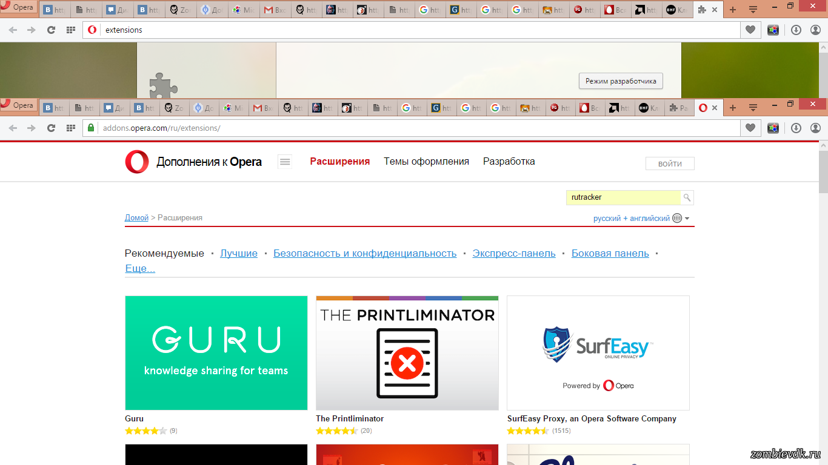Screen dimensions: 828x465
Task: Switch to the BHF 'Кл' tab in top window
Action: click(x=676, y=10)
